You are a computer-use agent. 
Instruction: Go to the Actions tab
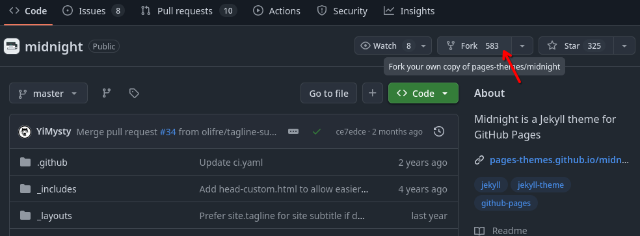pos(276,11)
